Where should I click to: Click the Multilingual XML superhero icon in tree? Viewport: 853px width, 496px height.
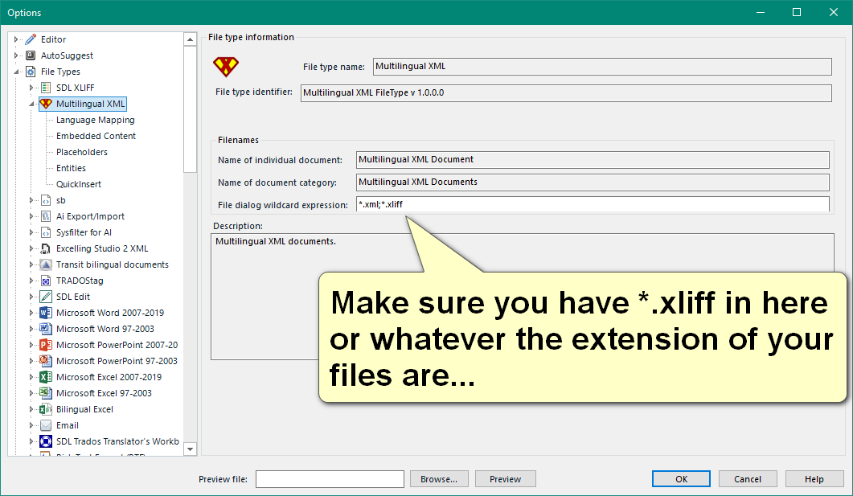pos(47,104)
